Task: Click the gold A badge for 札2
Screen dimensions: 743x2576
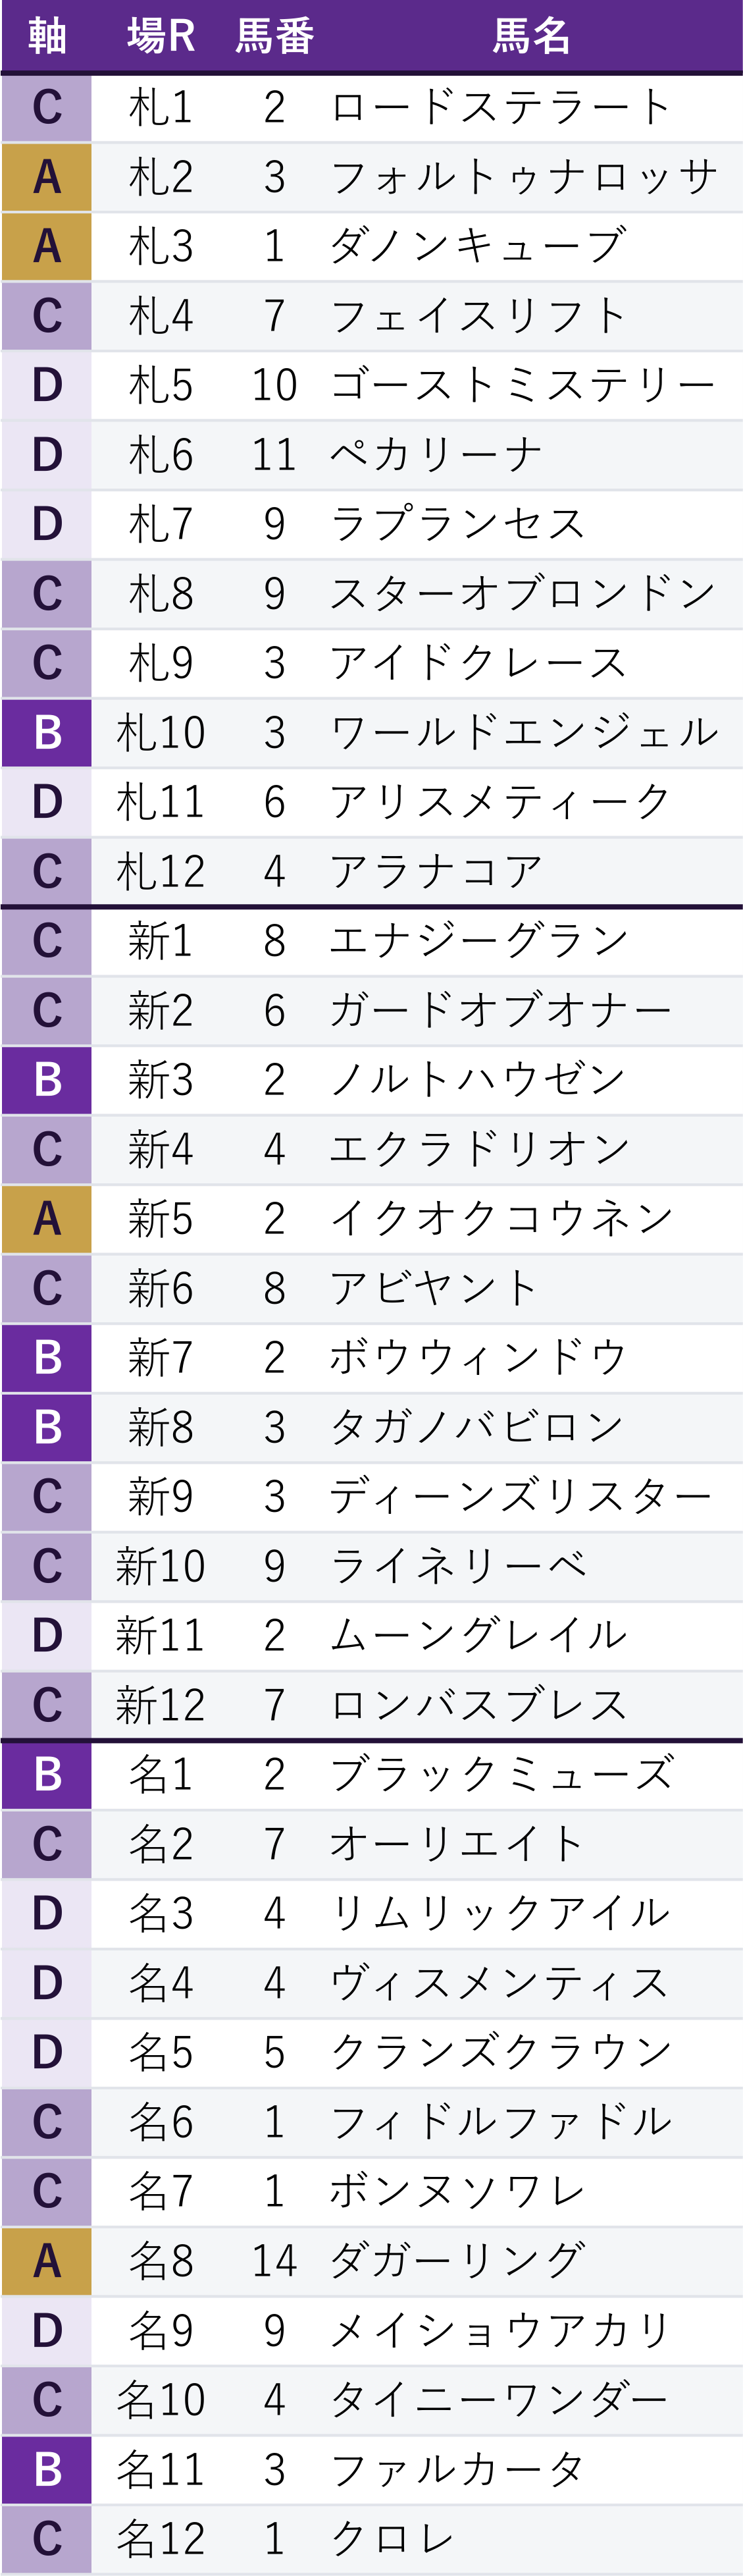Action: tap(46, 177)
